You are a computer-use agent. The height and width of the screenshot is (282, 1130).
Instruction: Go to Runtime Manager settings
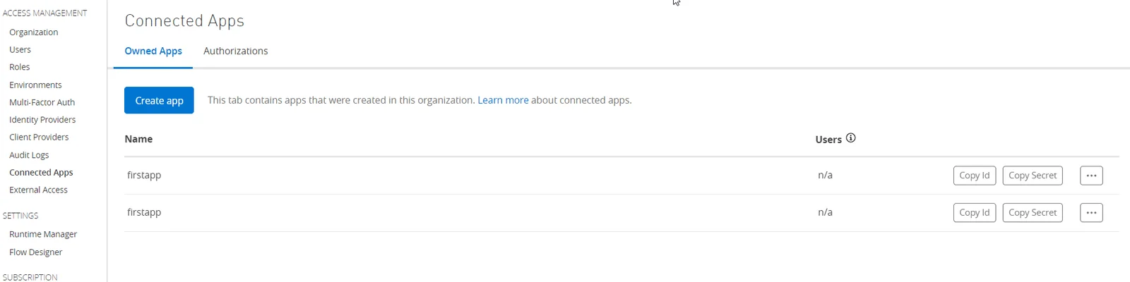[43, 234]
